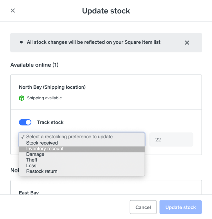Click the Available online (1) section heading
Viewport: 212px width, 219px height.
coord(34,64)
